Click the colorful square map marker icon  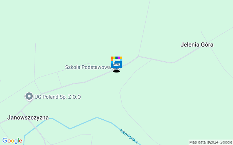tap(116, 62)
